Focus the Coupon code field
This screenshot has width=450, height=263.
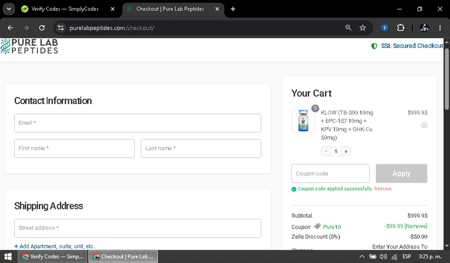(x=331, y=174)
